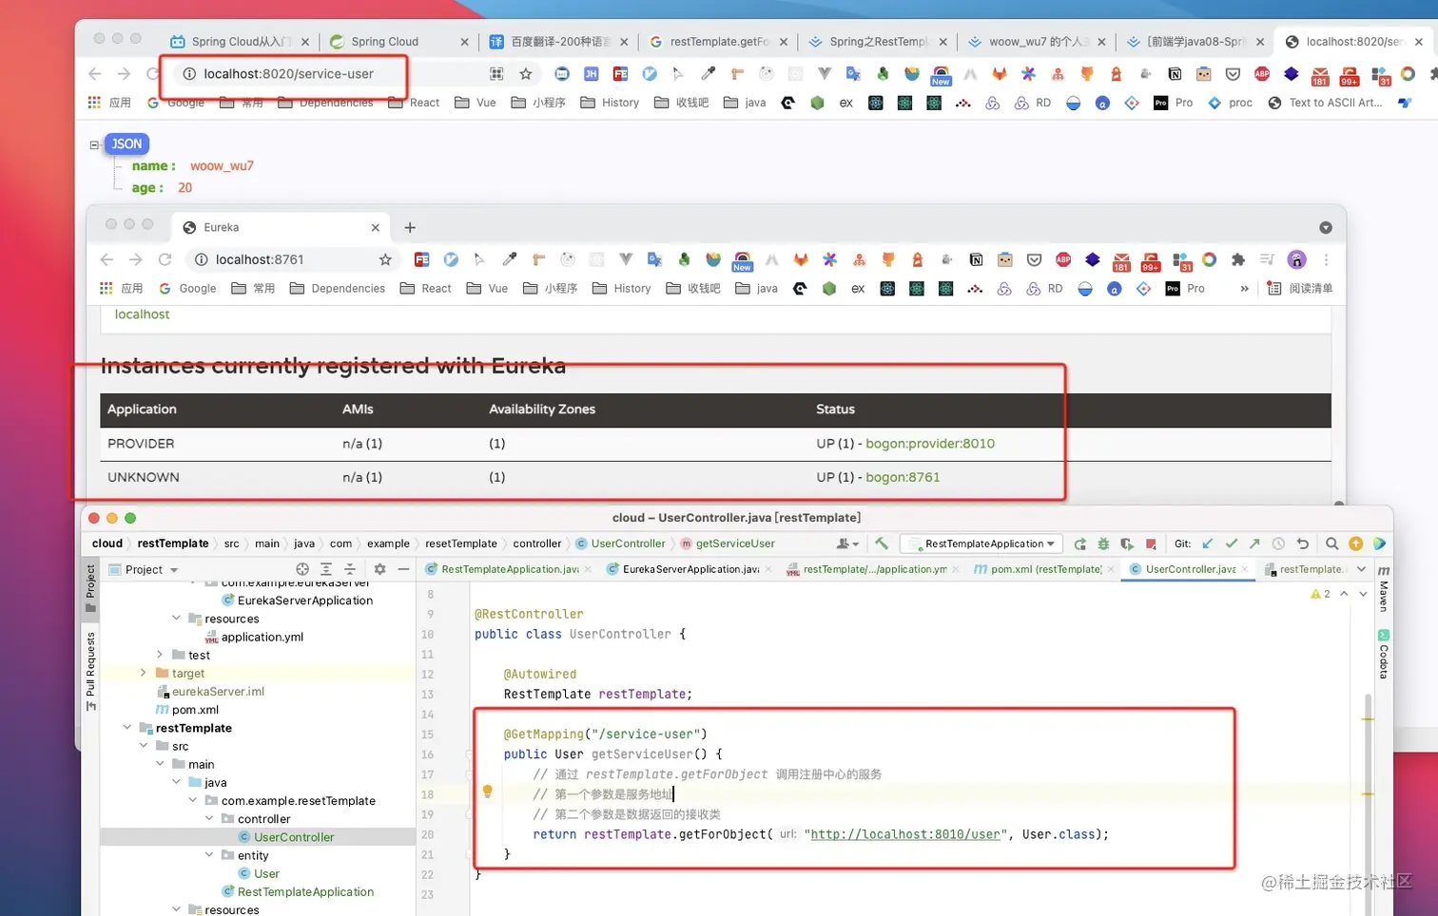
Task: Open new tab plus in Eureka browser
Action: (x=410, y=227)
